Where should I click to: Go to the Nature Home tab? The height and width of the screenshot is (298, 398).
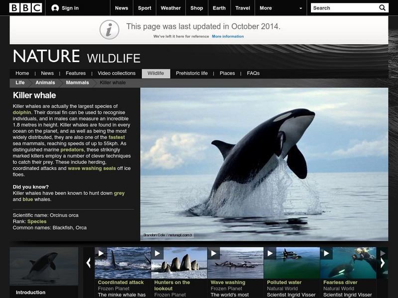point(22,73)
